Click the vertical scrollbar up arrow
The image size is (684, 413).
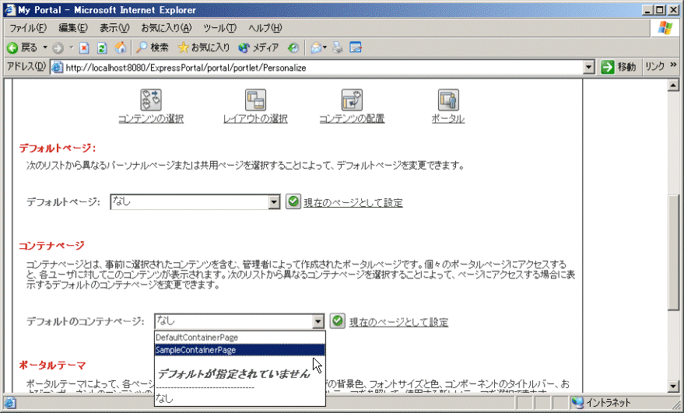(673, 85)
